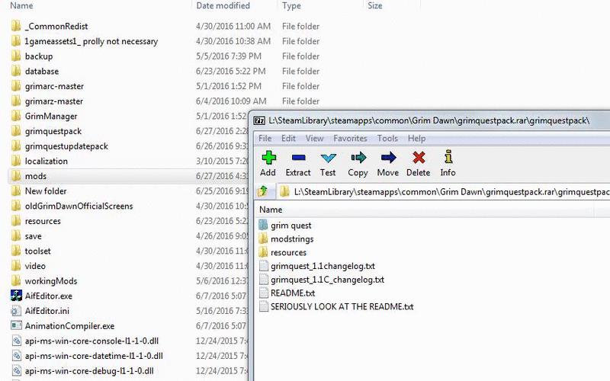
Task: Open the File menu in 7-Zip
Action: 265,139
